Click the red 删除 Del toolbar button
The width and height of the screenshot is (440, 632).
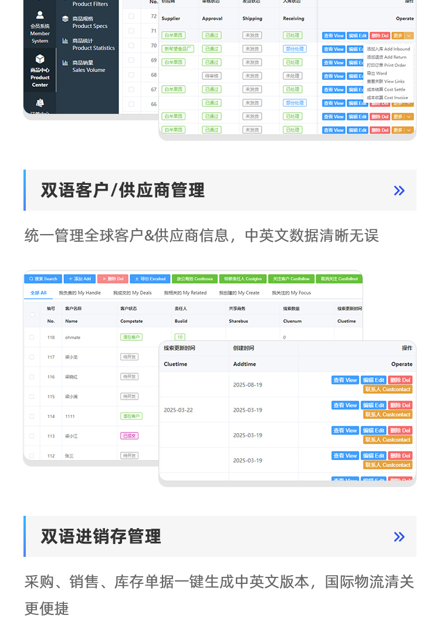(113, 279)
